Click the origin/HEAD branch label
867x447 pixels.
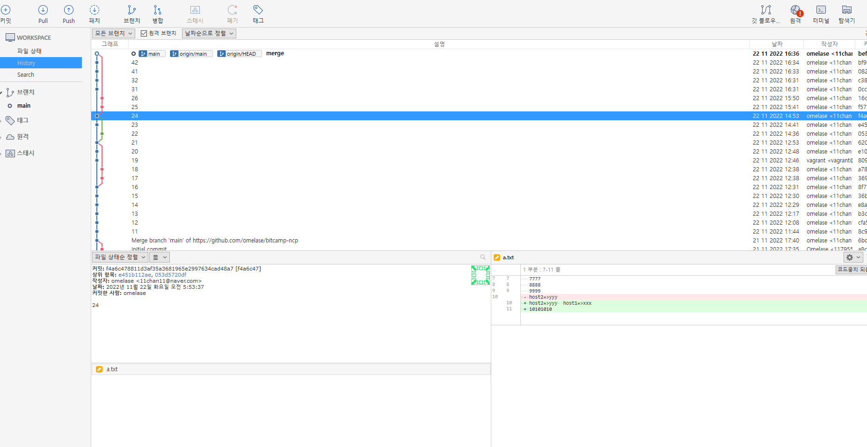click(x=240, y=54)
